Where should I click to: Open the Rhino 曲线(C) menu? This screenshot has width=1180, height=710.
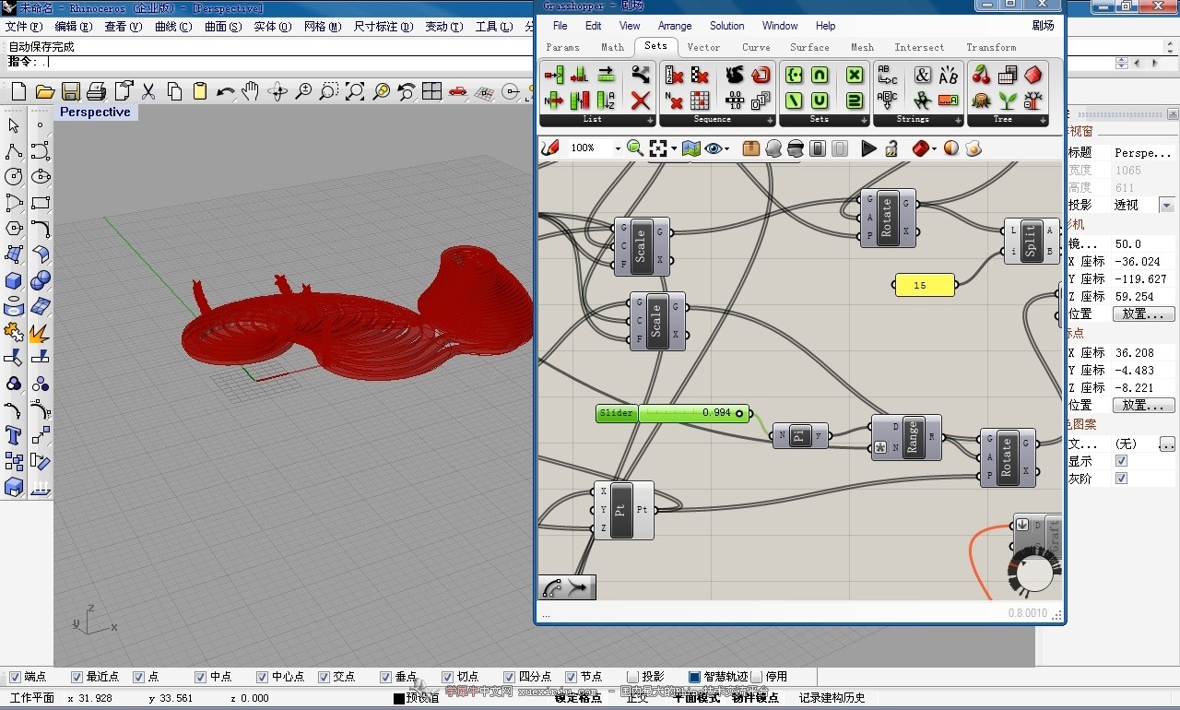(x=173, y=27)
